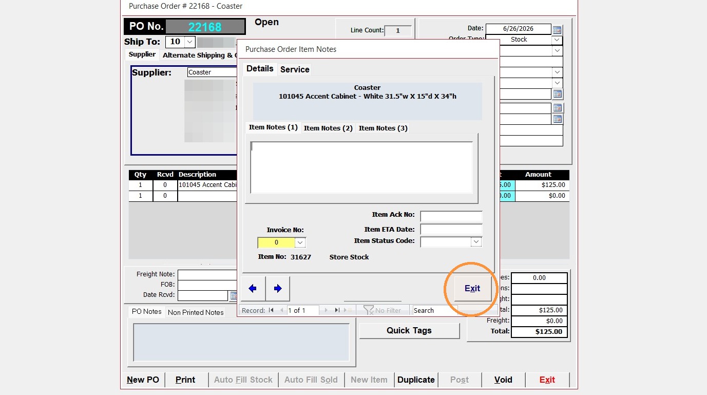Click the Freight Note field
This screenshot has width=707, height=395.
pyautogui.click(x=207, y=275)
